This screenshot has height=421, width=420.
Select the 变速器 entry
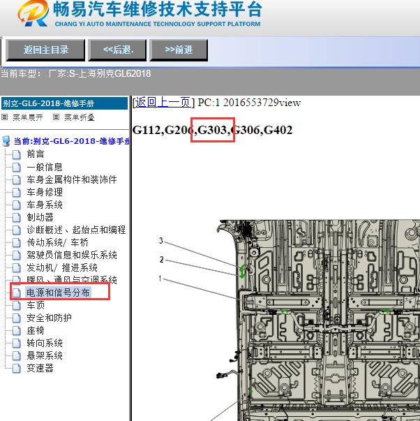tap(40, 368)
